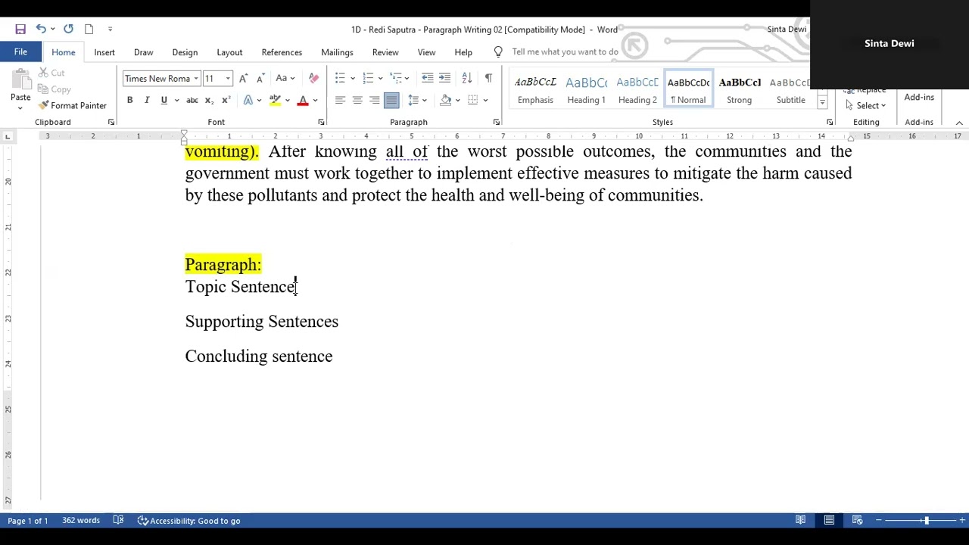The image size is (969, 545).
Task: Open the References tab
Action: pyautogui.click(x=282, y=52)
